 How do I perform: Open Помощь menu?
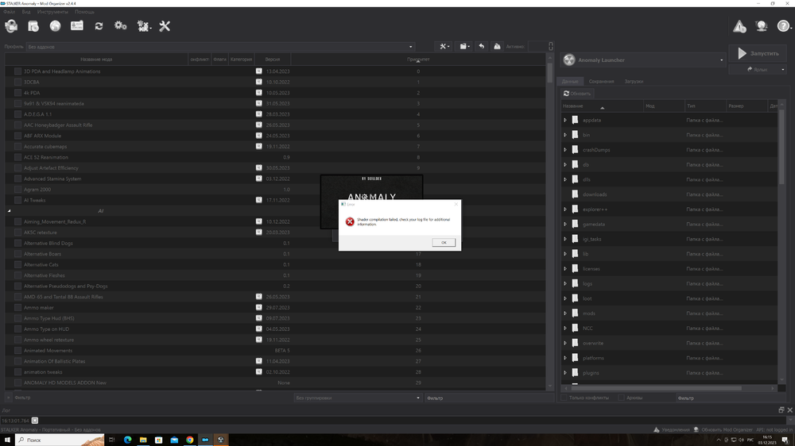[x=84, y=12]
